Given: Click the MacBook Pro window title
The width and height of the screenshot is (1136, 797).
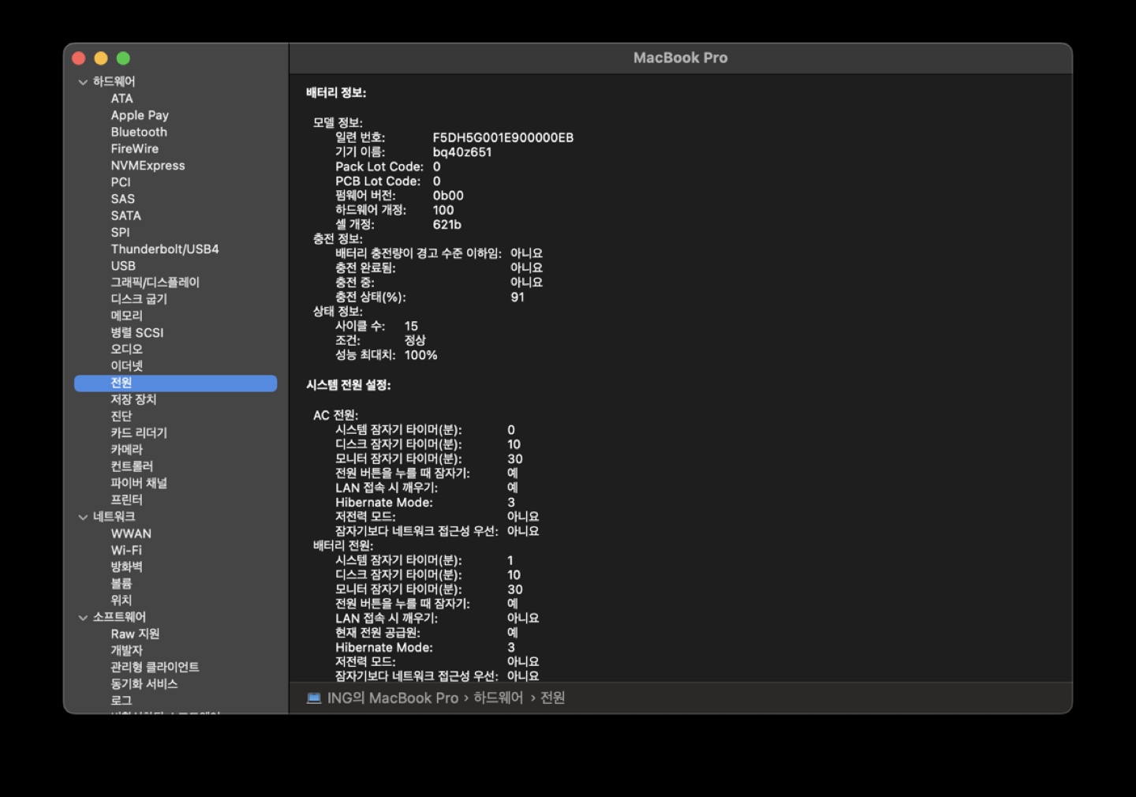Looking at the screenshot, I should (680, 58).
